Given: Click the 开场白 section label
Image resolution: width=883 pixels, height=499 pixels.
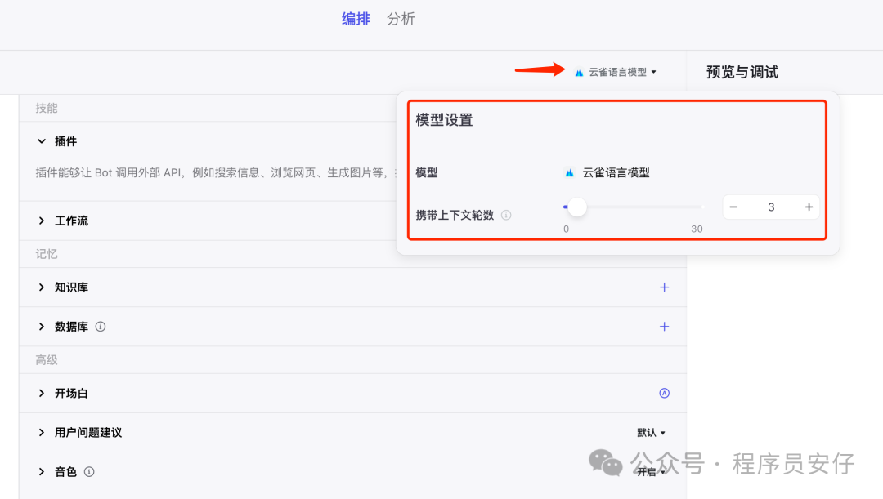Looking at the screenshot, I should pos(71,393).
